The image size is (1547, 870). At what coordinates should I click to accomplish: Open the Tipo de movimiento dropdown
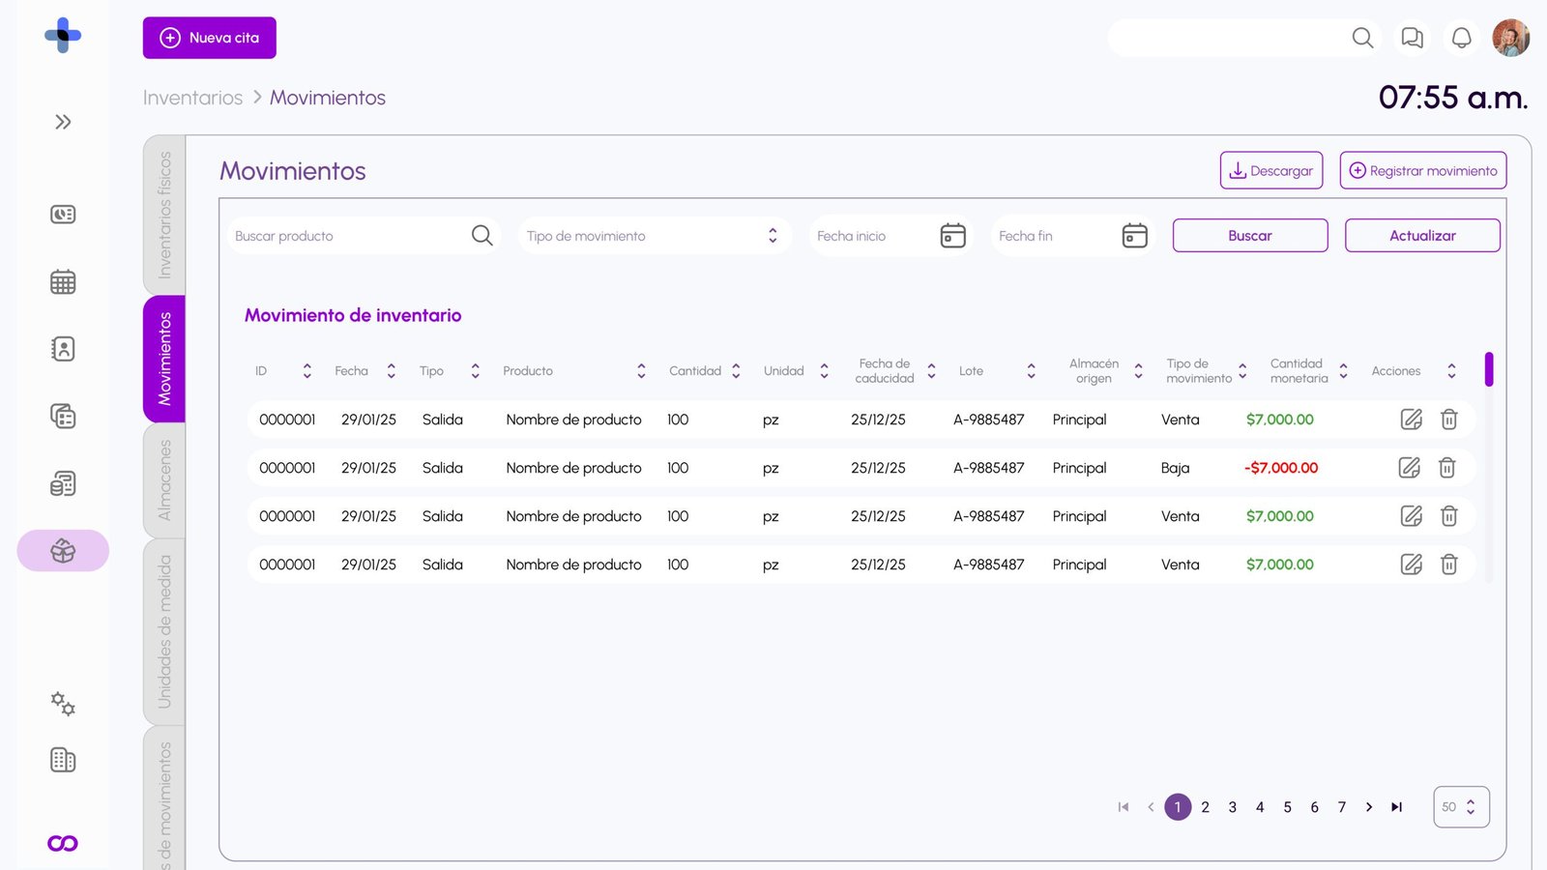pyautogui.click(x=653, y=236)
